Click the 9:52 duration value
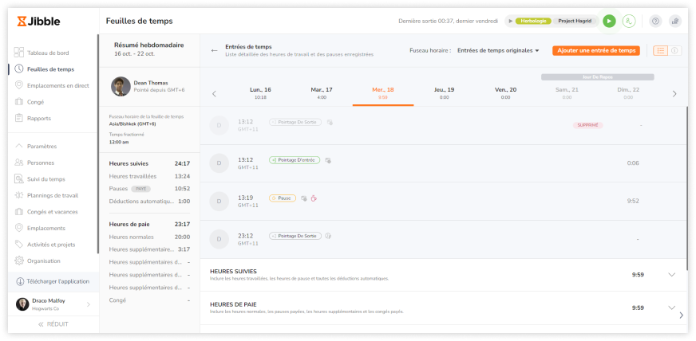Screen dimensions: 696x341 (x=633, y=201)
